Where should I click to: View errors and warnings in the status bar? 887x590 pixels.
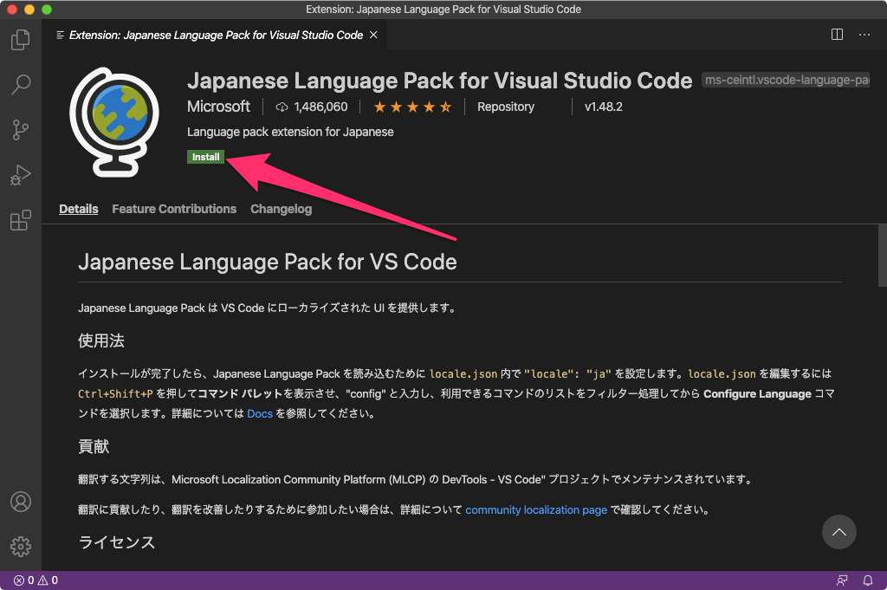[29, 580]
